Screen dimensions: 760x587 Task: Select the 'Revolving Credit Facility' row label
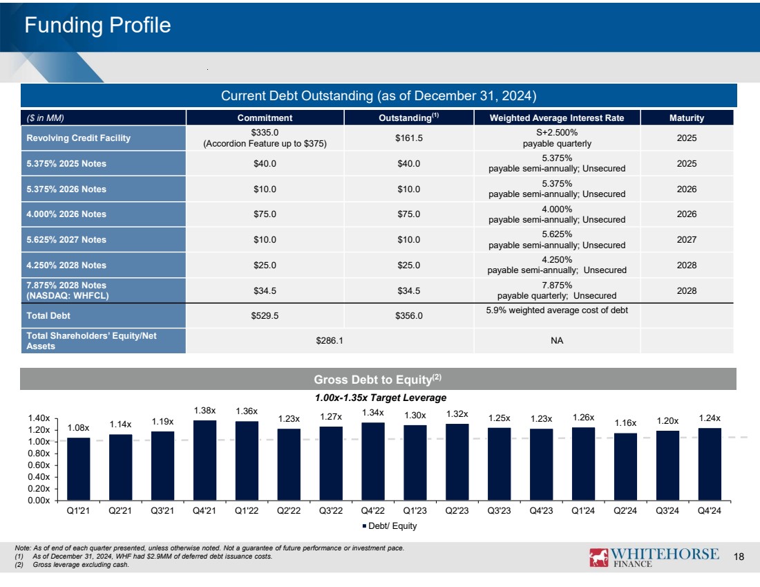(79, 138)
